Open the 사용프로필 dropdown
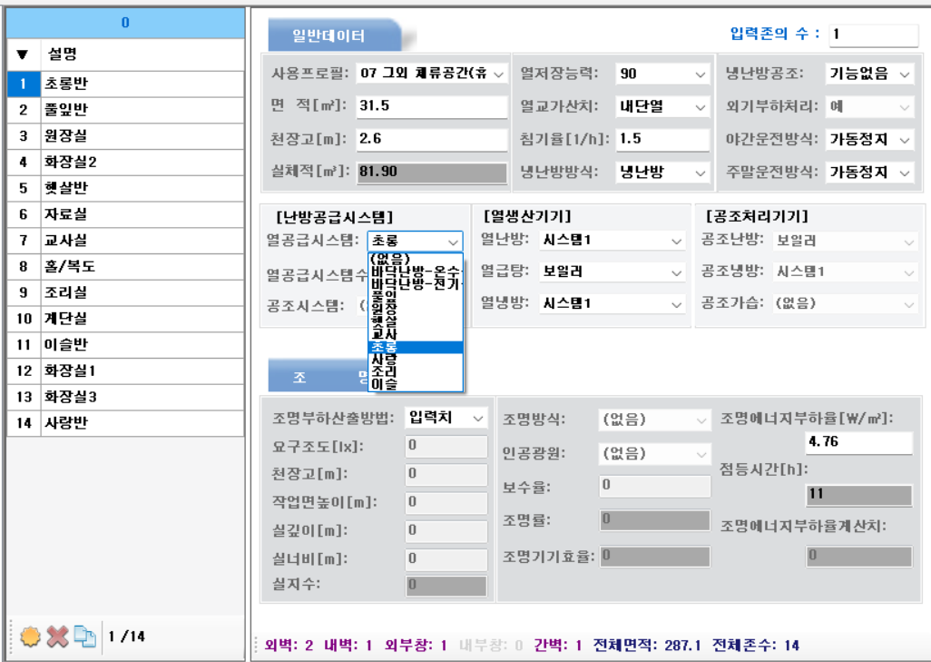The height and width of the screenshot is (662, 931). [x=431, y=74]
